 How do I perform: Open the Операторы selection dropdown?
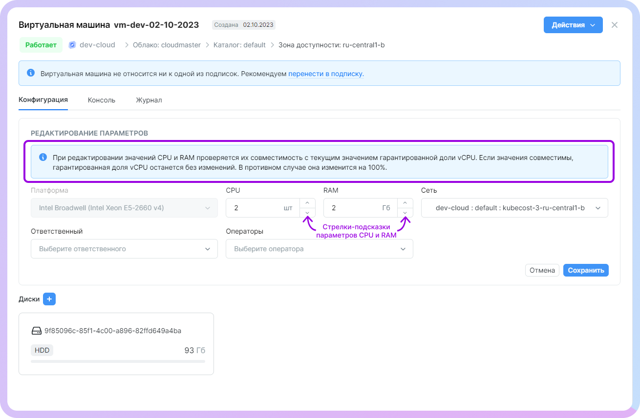(319, 249)
